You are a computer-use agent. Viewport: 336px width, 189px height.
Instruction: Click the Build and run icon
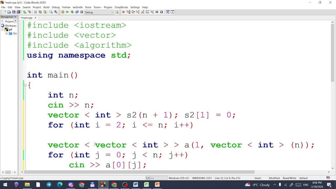[72, 12]
